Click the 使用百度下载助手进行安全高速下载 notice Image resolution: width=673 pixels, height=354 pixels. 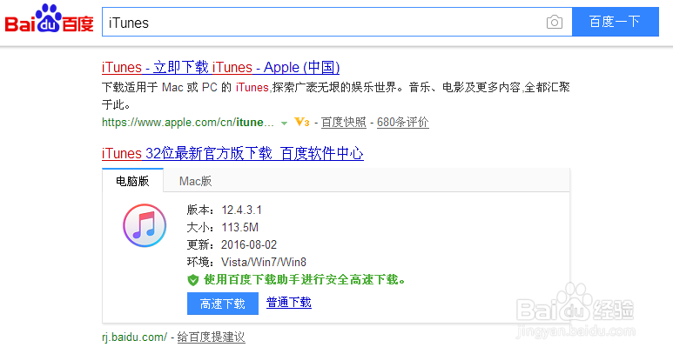pyautogui.click(x=305, y=280)
